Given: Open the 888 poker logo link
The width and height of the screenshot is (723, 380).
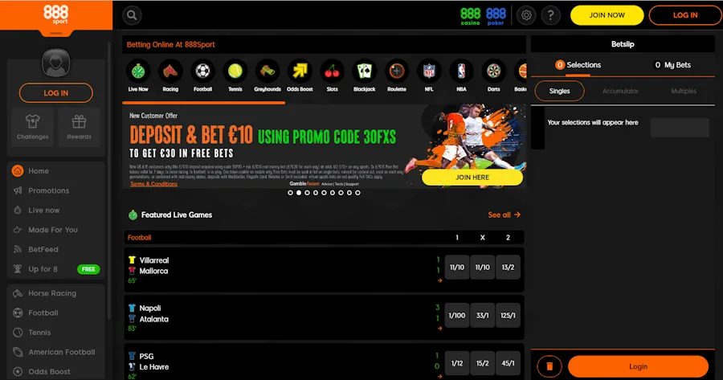Looking at the screenshot, I should pyautogui.click(x=496, y=16).
